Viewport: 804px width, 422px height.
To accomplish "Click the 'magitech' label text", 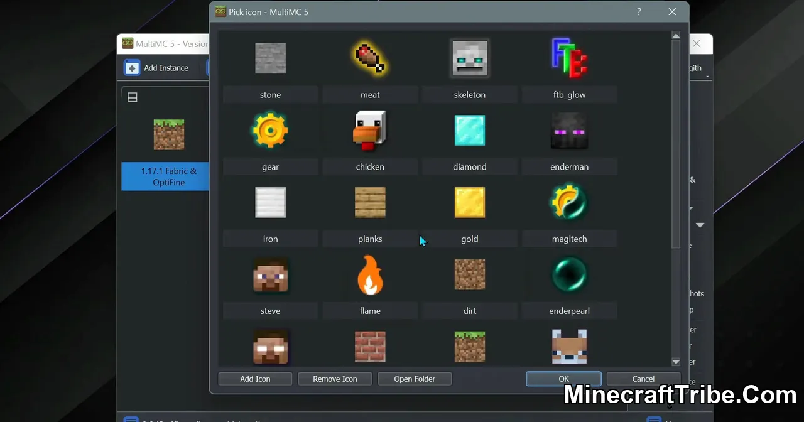I will coord(569,239).
